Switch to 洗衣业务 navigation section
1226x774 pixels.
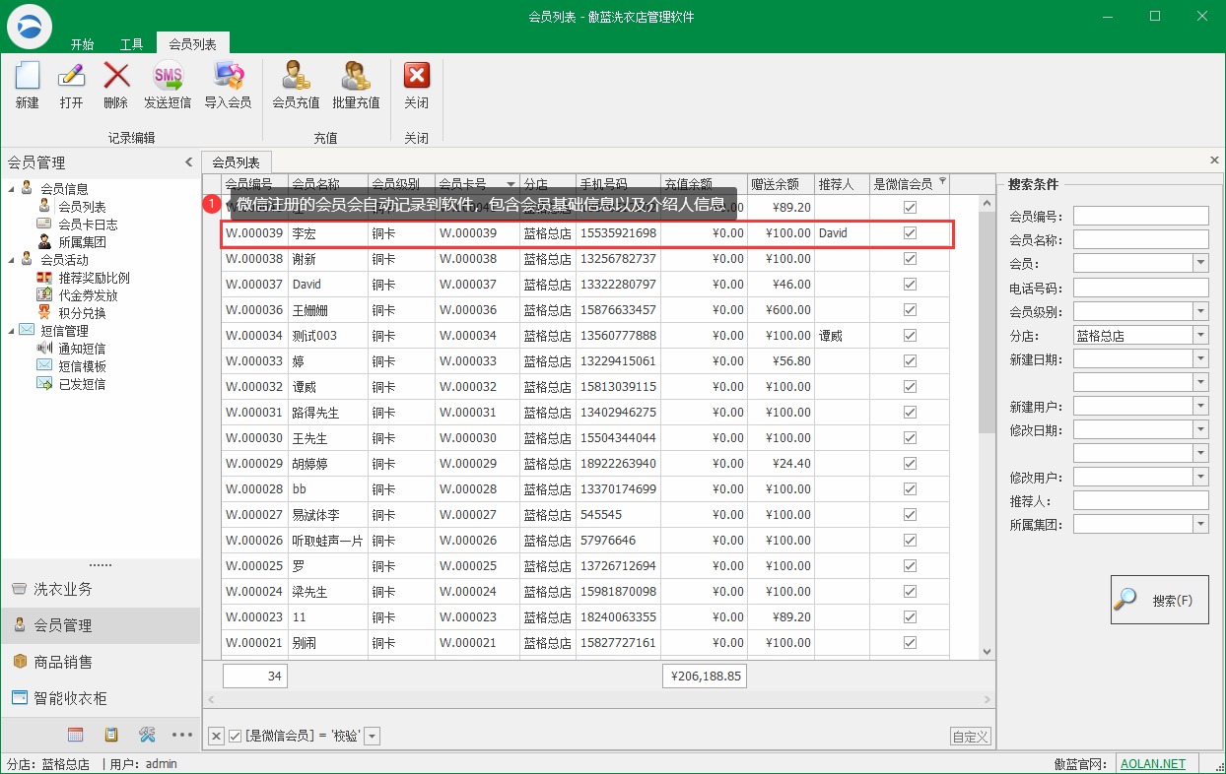[100, 589]
